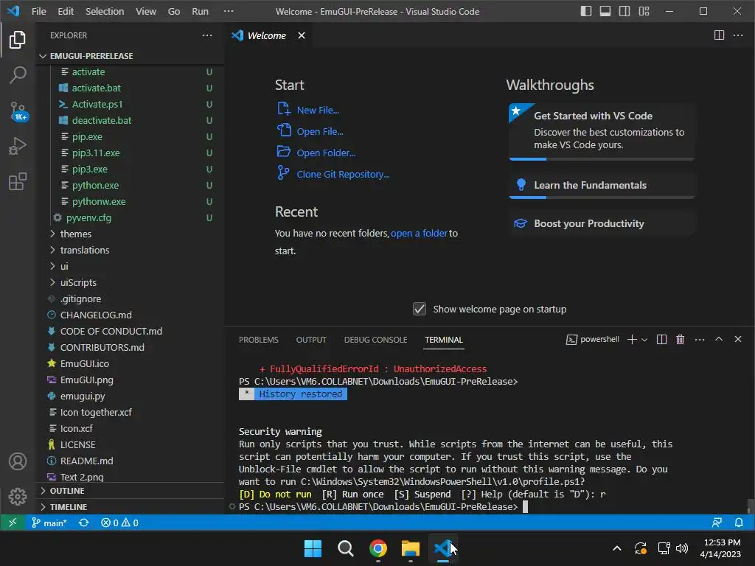The image size is (755, 566).
Task: Show more menus via title bar ellipsis
Action: [x=229, y=11]
